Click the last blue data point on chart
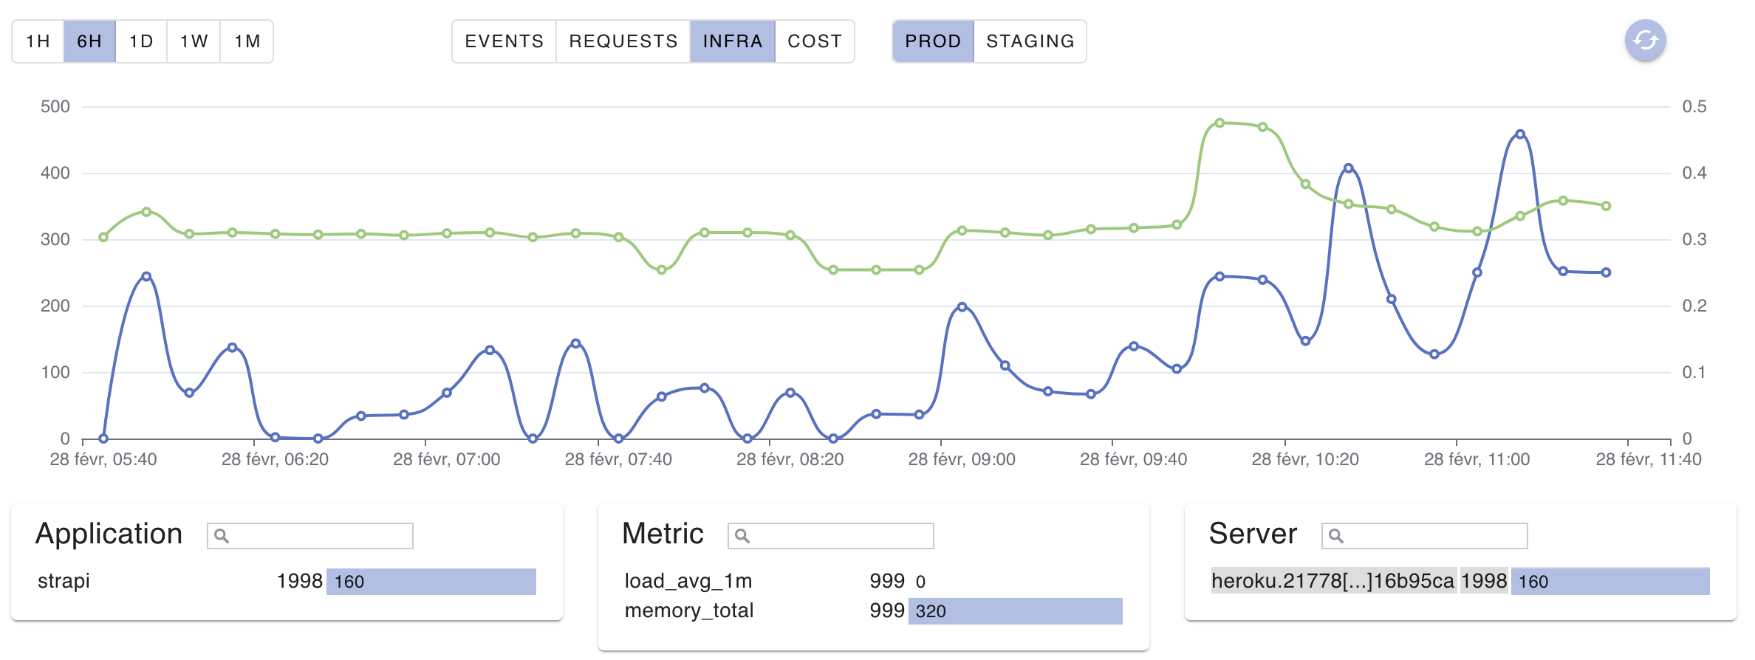Screen dimensions: 1755x660 (x=1607, y=272)
